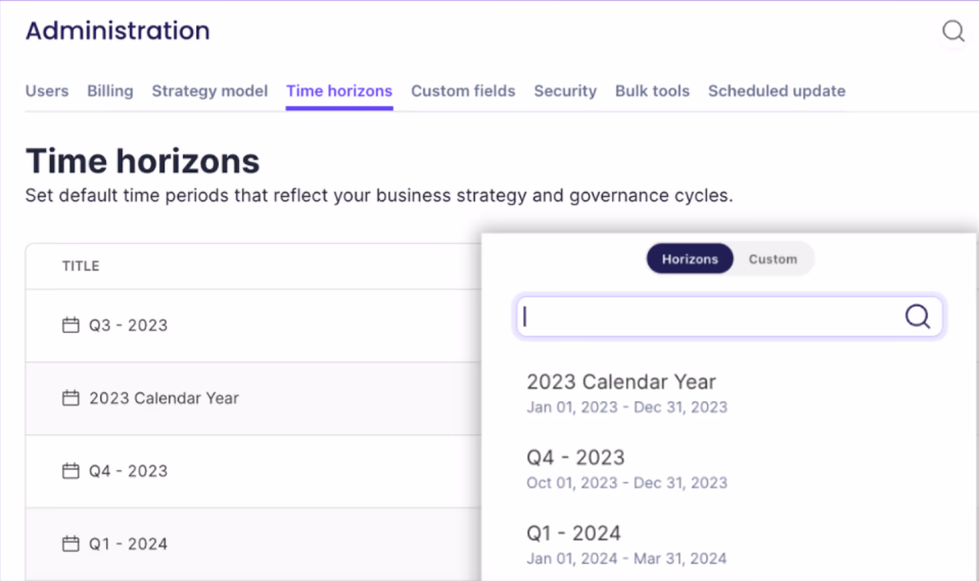Click the top-right Administration search icon
Screen dimensions: 979x581
click(953, 31)
